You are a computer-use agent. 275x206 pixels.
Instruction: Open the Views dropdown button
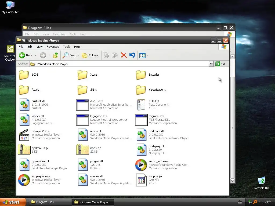(x=143, y=55)
